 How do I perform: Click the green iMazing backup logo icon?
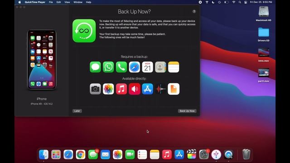click(x=84, y=31)
